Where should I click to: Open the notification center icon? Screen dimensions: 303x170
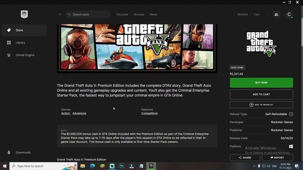coord(297,166)
